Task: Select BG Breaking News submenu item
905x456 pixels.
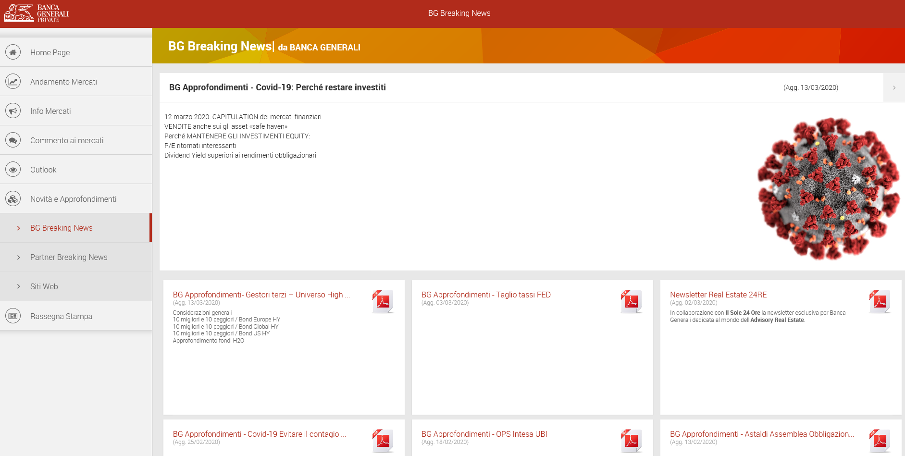Action: pos(76,228)
